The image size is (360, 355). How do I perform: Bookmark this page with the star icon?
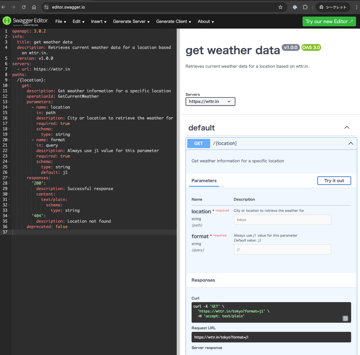click(x=280, y=7)
